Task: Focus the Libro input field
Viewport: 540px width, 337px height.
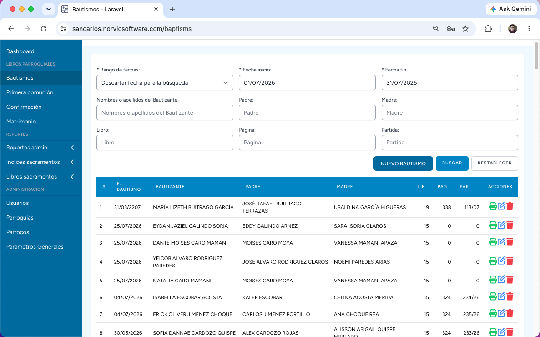Action: point(165,143)
